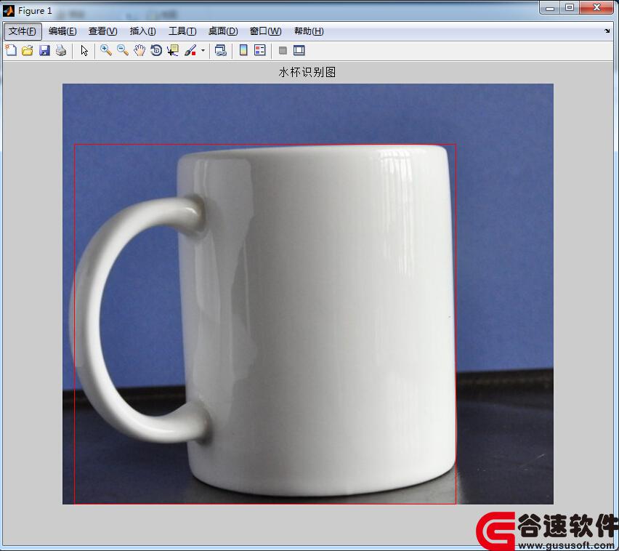Click the dock figure arrow in menu bar
619x551 pixels.
click(607, 31)
